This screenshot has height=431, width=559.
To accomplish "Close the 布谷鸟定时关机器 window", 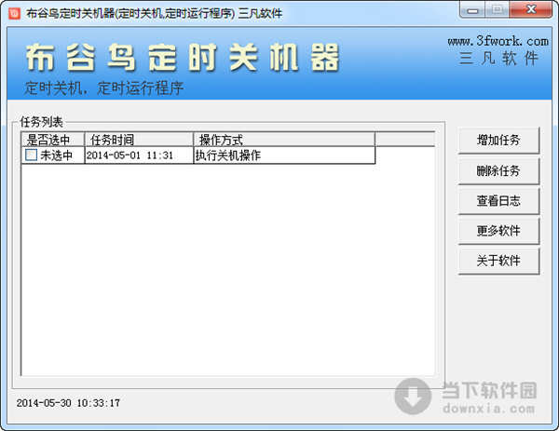I will [x=531, y=10].
